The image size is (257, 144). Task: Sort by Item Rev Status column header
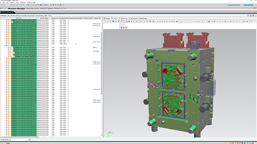pos(44,18)
